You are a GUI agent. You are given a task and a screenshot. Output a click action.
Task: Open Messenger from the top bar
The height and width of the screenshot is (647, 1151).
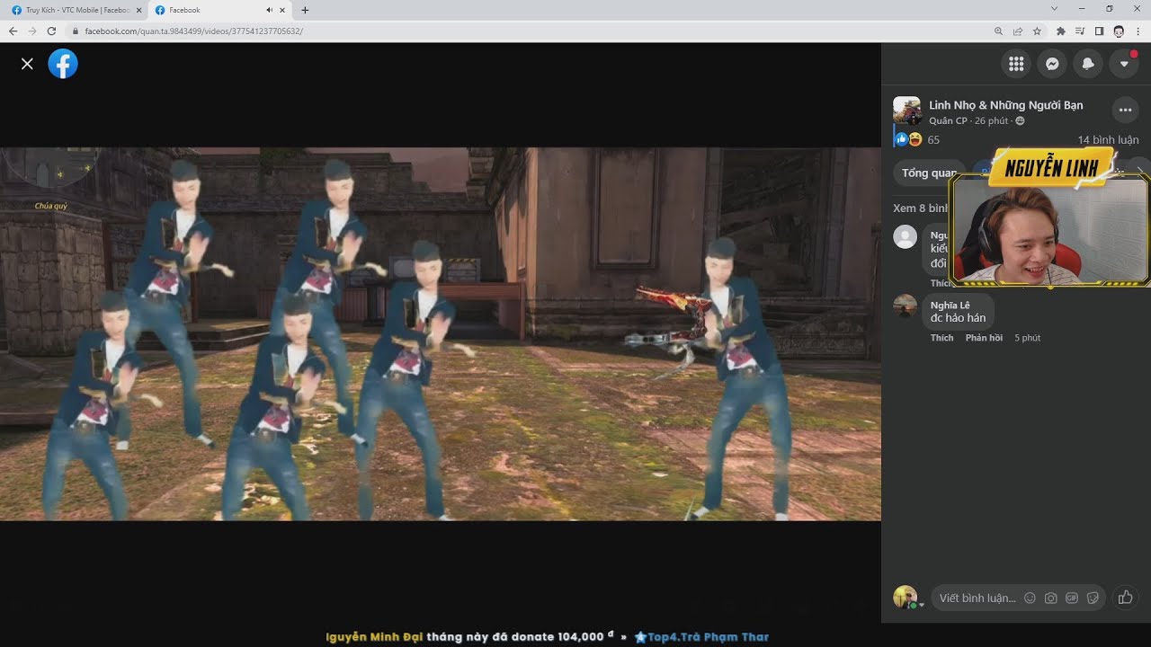point(1052,63)
